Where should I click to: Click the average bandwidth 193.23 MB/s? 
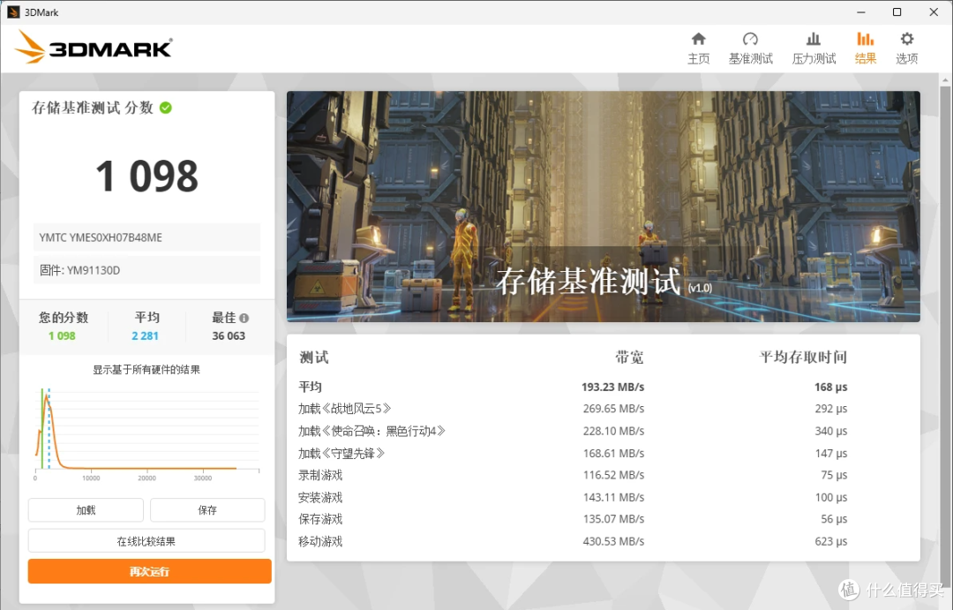point(612,387)
